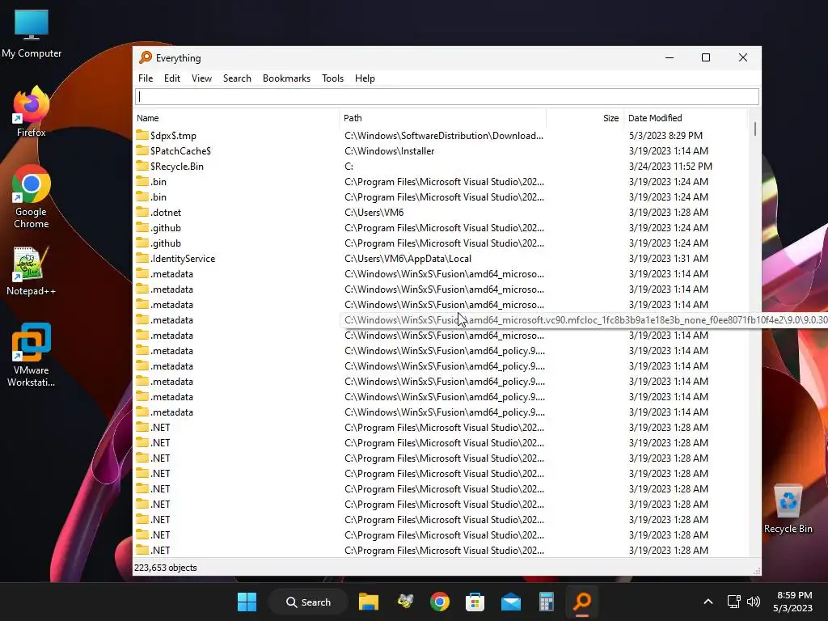The width and height of the screenshot is (828, 621).
Task: Select the .dotnet entry name
Action: point(166,213)
